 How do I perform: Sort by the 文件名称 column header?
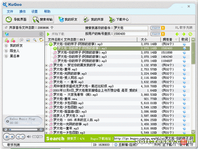pos(91,40)
